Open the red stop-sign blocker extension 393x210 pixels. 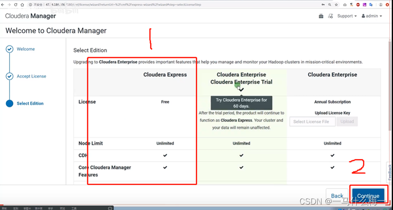pos(358,5)
